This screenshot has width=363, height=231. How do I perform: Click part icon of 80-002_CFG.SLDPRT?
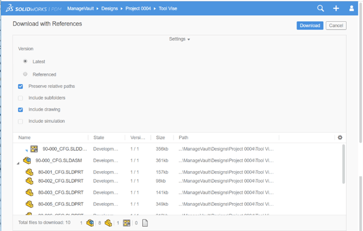(x=30, y=181)
